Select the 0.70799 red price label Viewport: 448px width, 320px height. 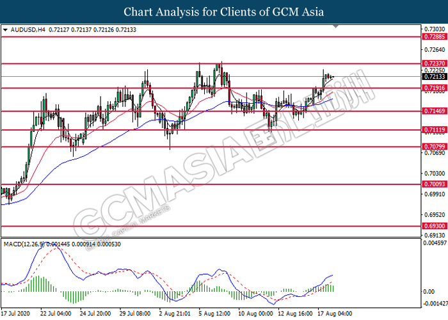coord(435,147)
